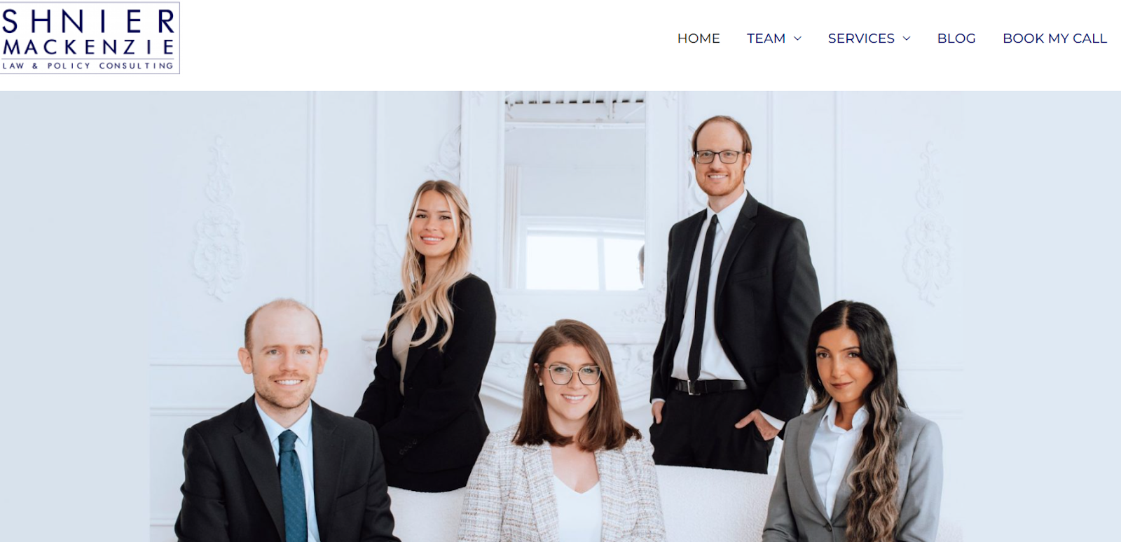Select the TEAM menu item

(x=766, y=39)
